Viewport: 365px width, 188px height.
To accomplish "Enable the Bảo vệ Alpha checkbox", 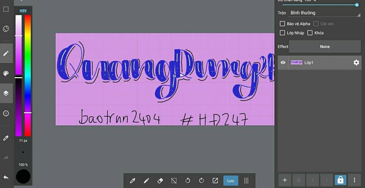I will point(282,24).
